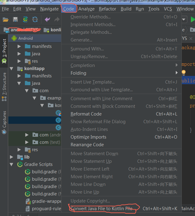Open the Tools menu

click(x=154, y=9)
